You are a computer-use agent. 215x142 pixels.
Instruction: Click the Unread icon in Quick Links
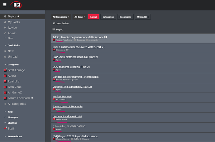5,57
